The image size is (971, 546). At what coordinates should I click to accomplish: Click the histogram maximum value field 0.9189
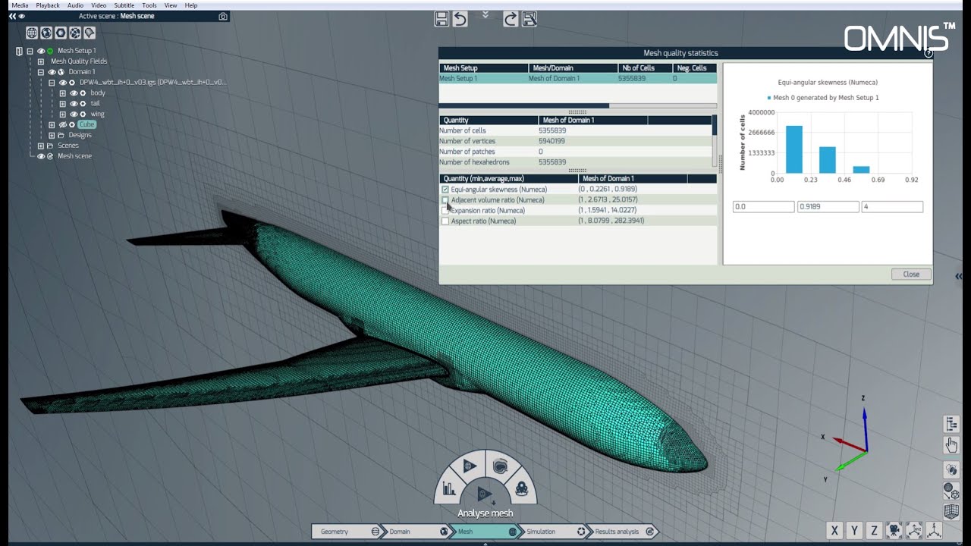(x=828, y=206)
